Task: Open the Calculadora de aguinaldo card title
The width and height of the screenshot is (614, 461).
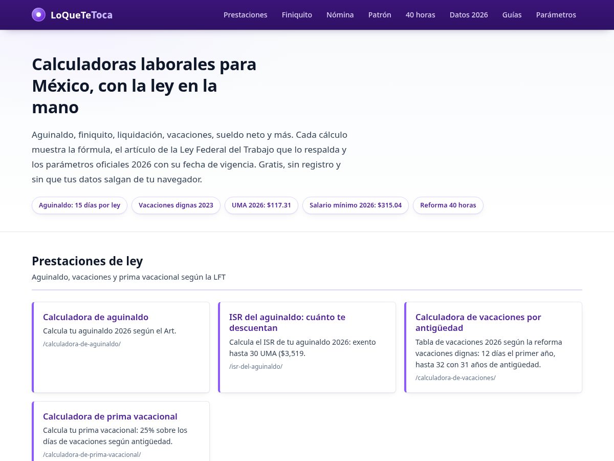Action: pyautogui.click(x=96, y=317)
